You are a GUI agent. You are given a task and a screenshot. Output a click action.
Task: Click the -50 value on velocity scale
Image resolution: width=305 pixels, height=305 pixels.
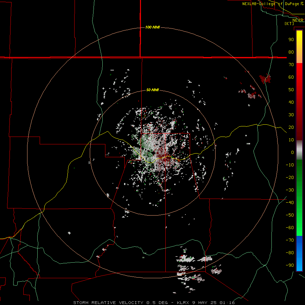click(290, 215)
